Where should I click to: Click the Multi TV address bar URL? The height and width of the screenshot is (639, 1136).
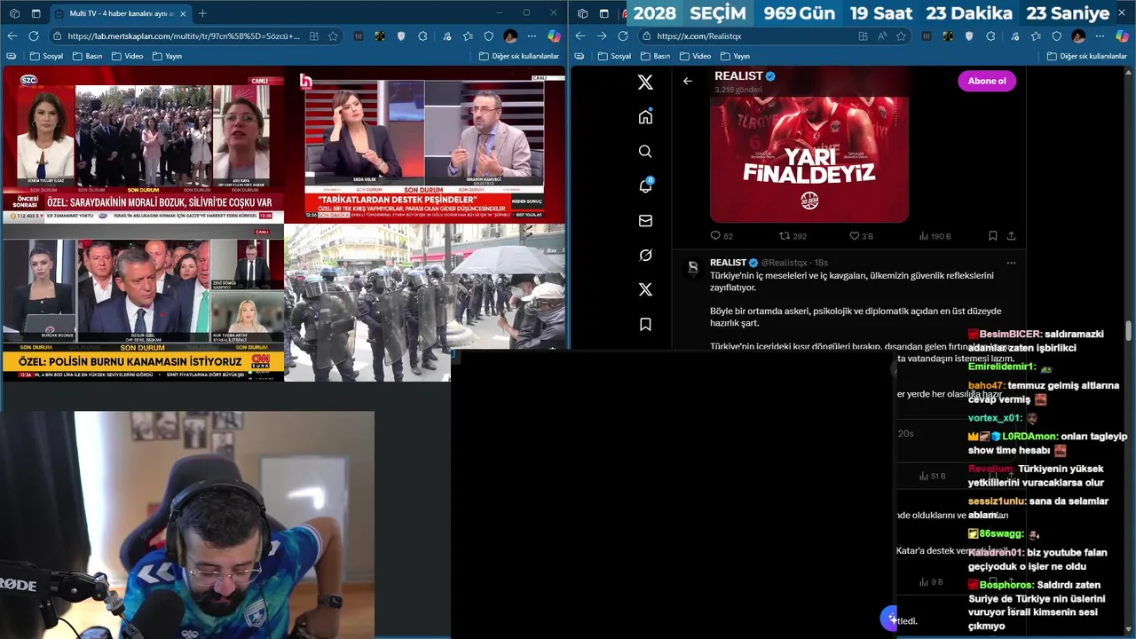[x=184, y=36]
